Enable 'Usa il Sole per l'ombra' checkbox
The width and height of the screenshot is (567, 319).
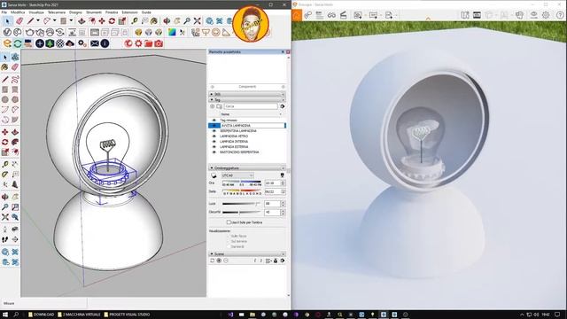click(x=229, y=222)
